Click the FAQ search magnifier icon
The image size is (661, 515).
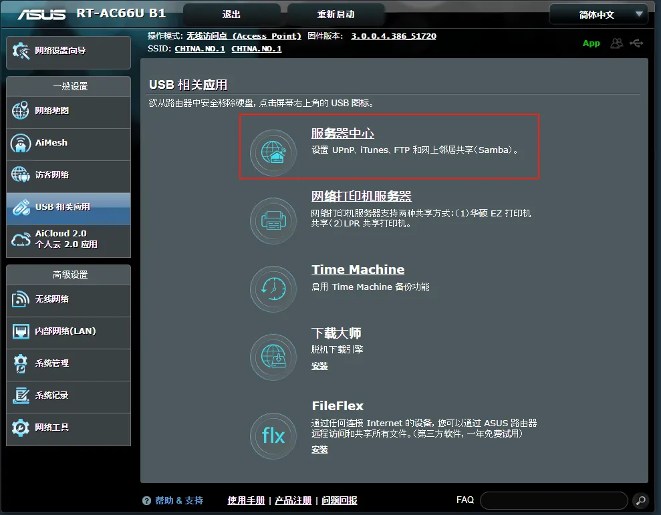pyautogui.click(x=641, y=500)
